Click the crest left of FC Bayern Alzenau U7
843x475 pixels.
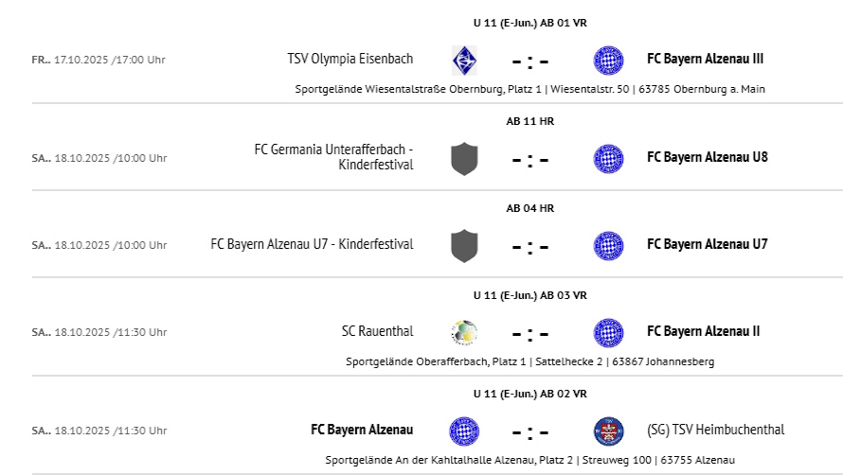coord(608,245)
